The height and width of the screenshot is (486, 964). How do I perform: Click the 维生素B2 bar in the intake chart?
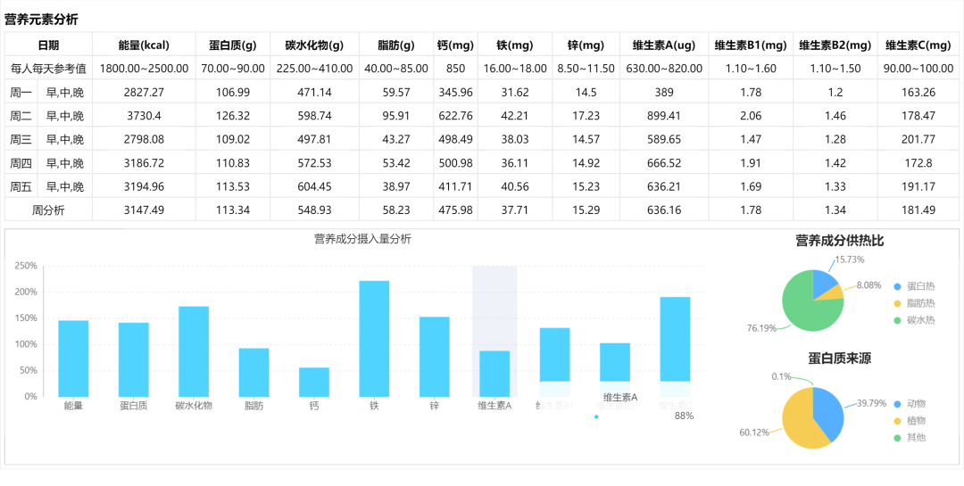615,370
